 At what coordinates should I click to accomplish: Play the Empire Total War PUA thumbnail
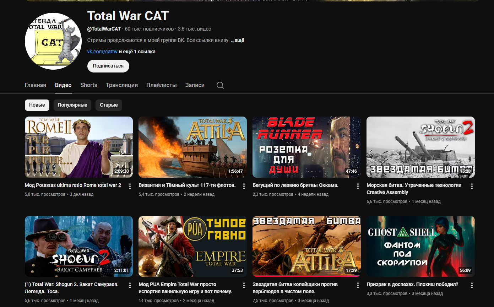[193, 246]
